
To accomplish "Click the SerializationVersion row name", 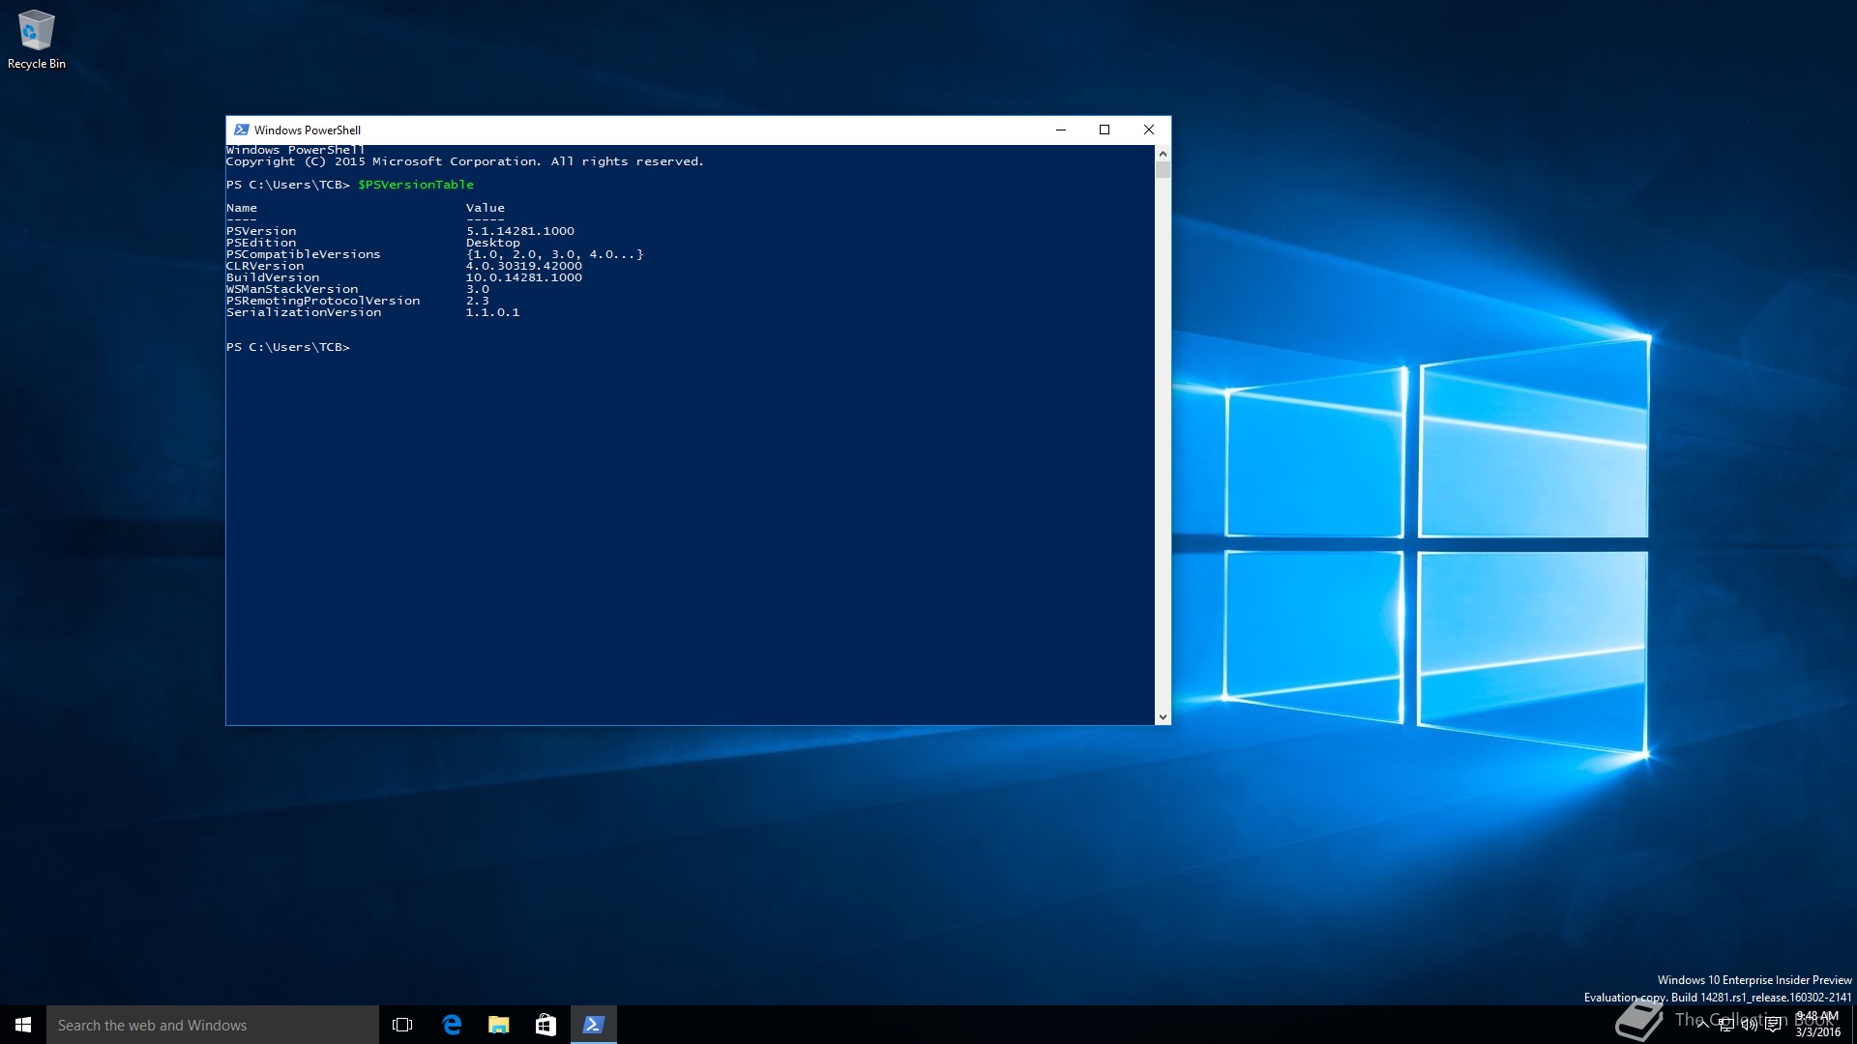I will point(304,312).
